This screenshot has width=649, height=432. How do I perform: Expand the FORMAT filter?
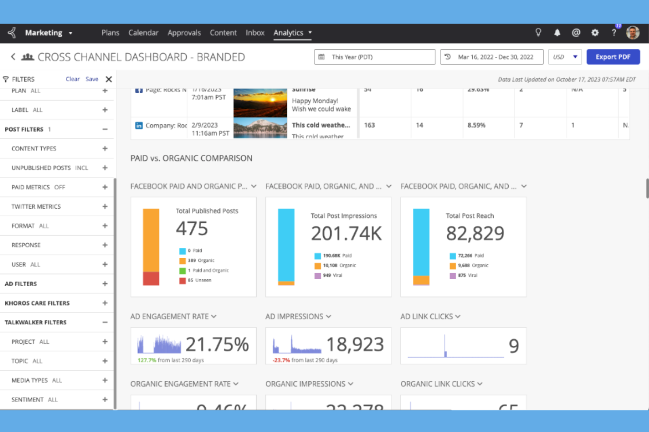pos(105,226)
